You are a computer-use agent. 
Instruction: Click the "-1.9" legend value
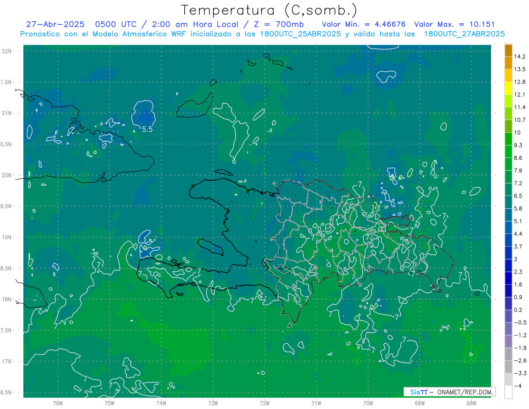[520, 348]
